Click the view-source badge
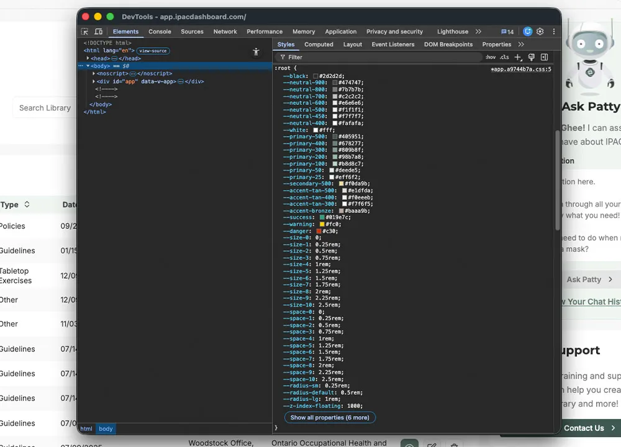 (x=153, y=51)
